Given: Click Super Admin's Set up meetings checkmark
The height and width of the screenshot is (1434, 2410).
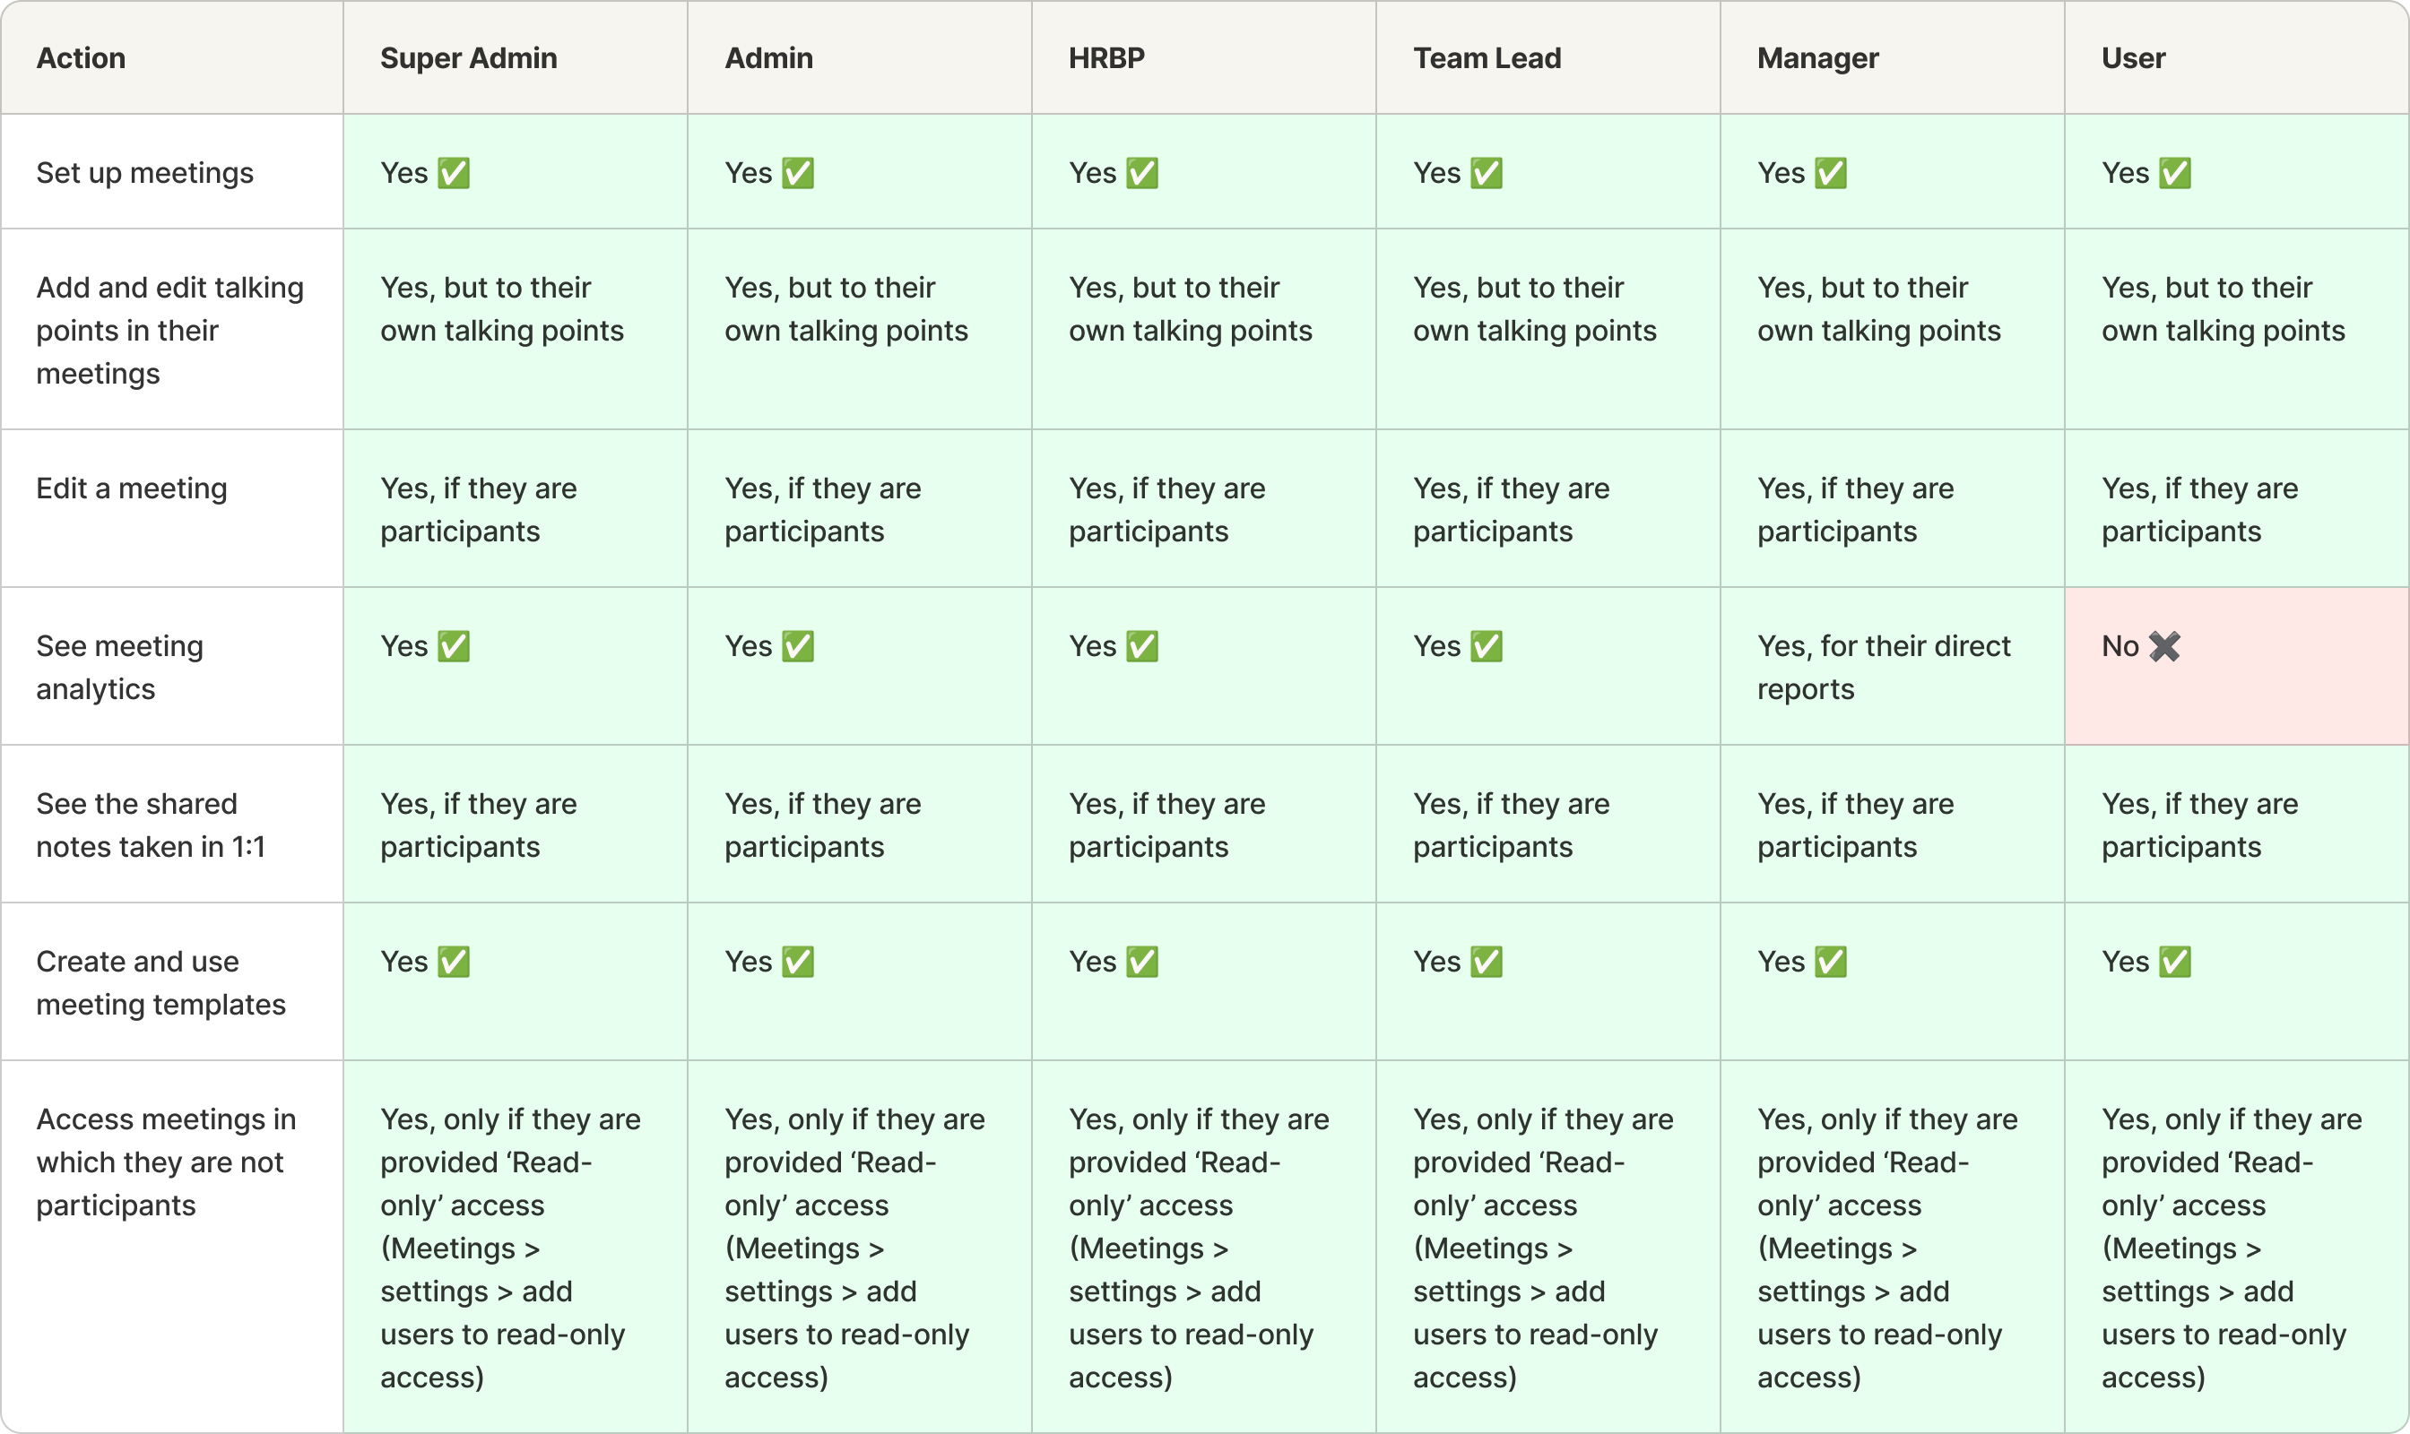Looking at the screenshot, I should 454,173.
